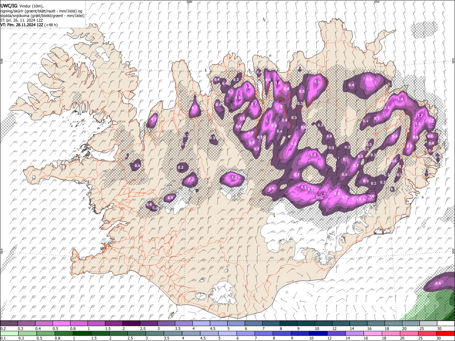
Task: Click the dark teal snow swatch between 8 and 9
Action: [x=288, y=324]
